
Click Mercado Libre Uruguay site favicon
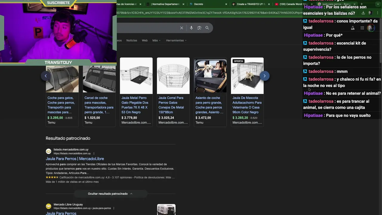(x=48, y=206)
